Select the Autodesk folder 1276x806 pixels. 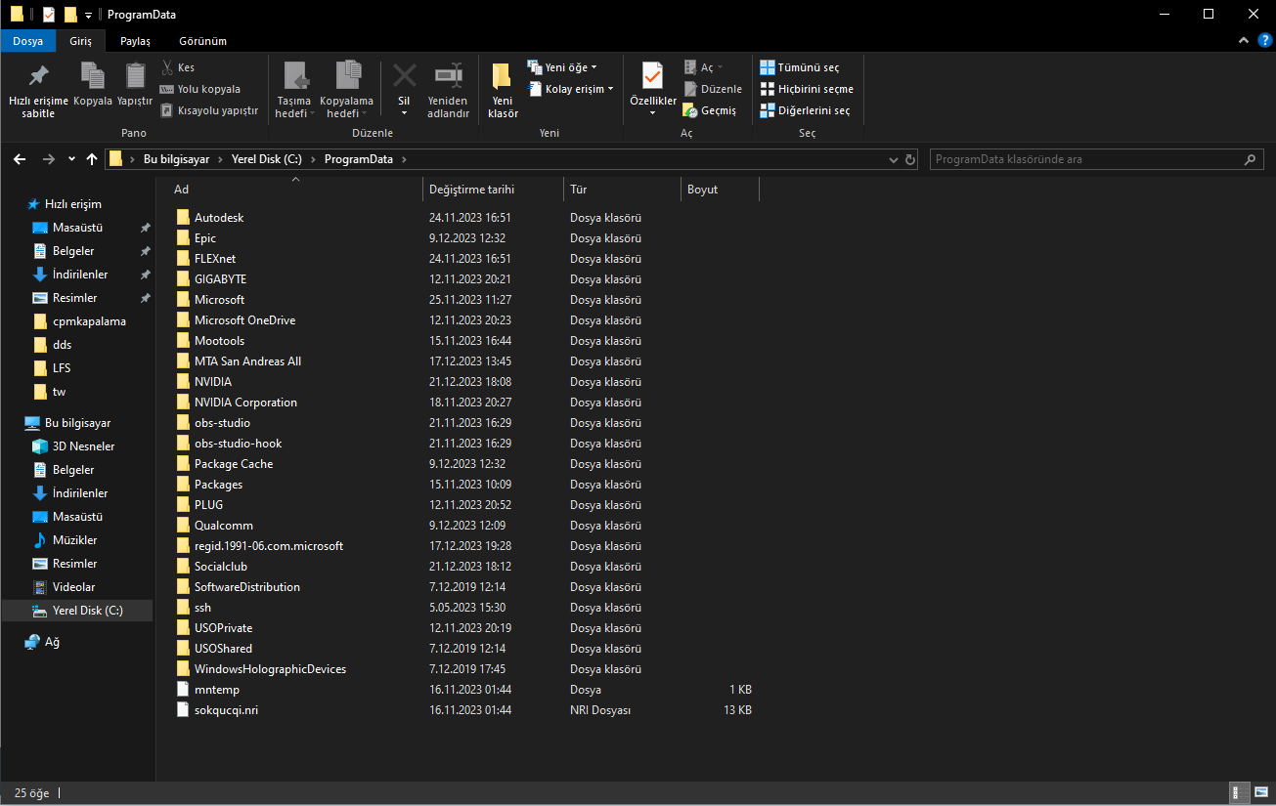(x=219, y=218)
